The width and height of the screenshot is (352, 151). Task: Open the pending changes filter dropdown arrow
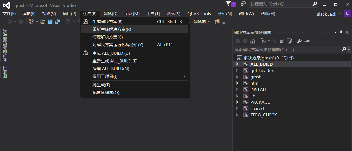(x=269, y=41)
